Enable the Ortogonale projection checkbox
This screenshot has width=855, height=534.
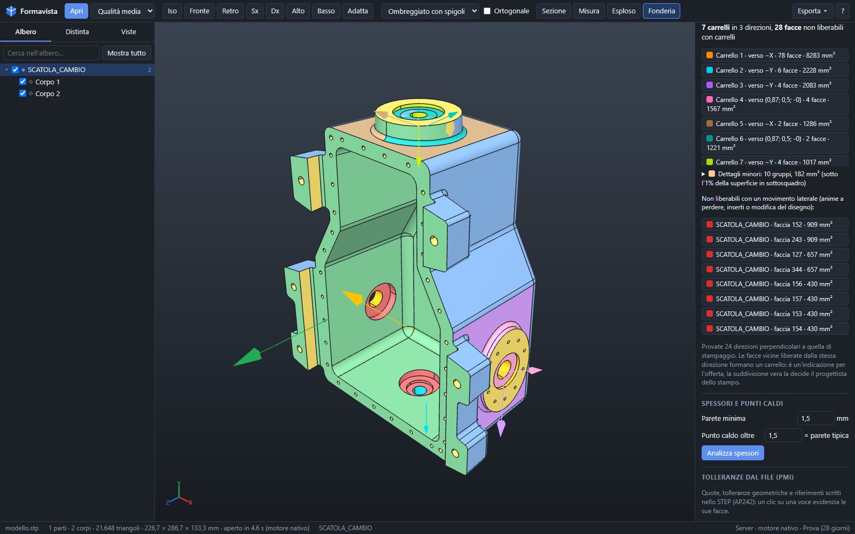[x=487, y=11]
